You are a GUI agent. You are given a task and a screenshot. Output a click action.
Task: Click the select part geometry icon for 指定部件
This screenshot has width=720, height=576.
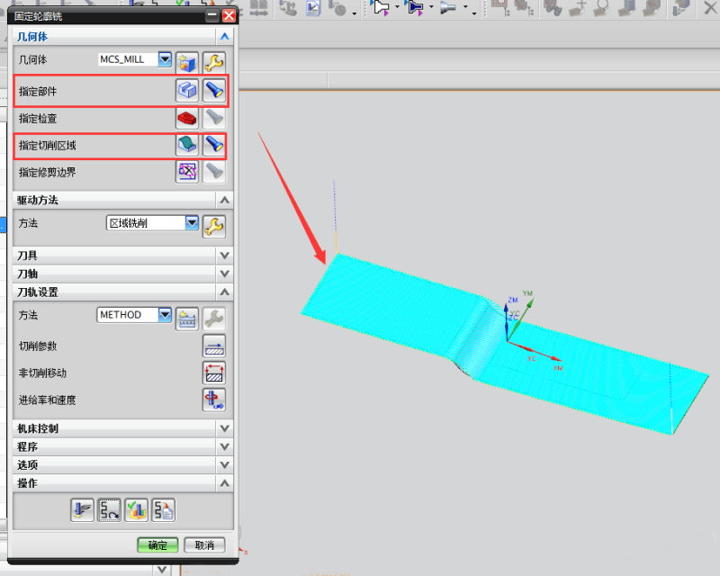pyautogui.click(x=186, y=90)
